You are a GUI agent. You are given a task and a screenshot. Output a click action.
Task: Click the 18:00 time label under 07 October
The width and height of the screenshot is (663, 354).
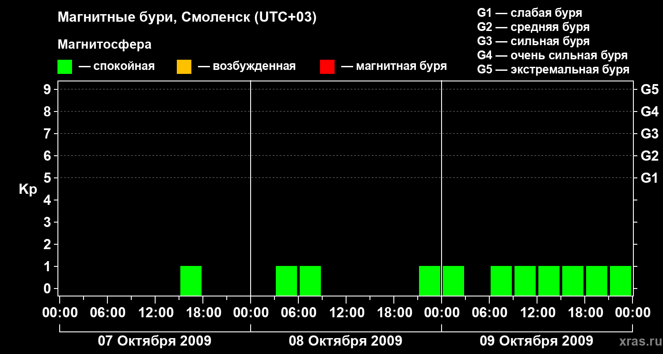203,313
